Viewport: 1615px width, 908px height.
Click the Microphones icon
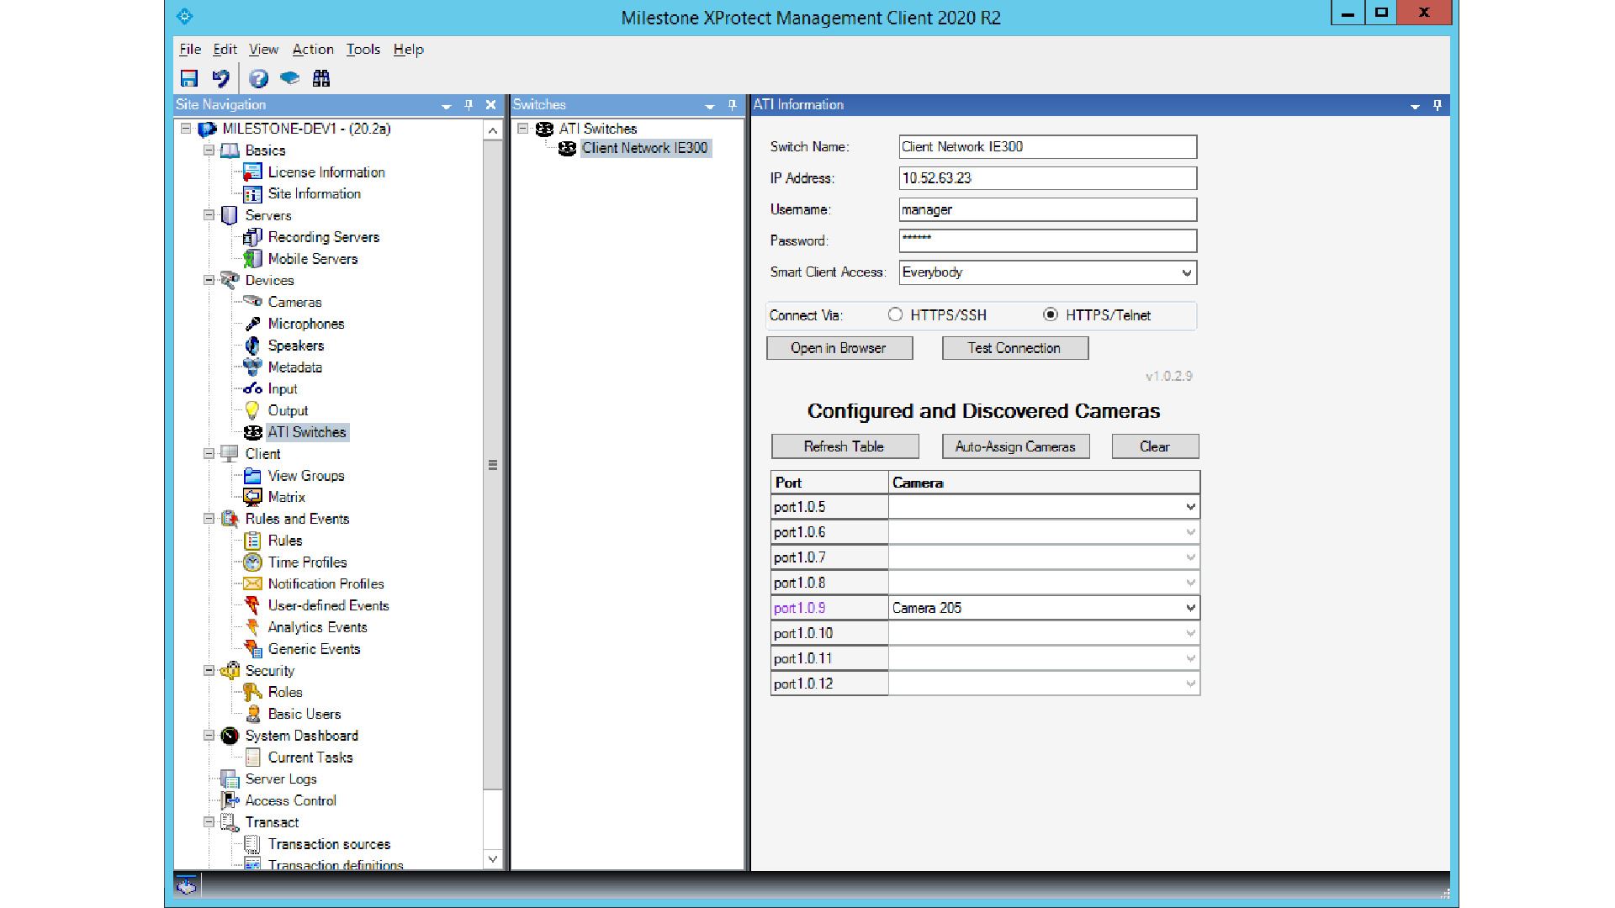point(252,324)
